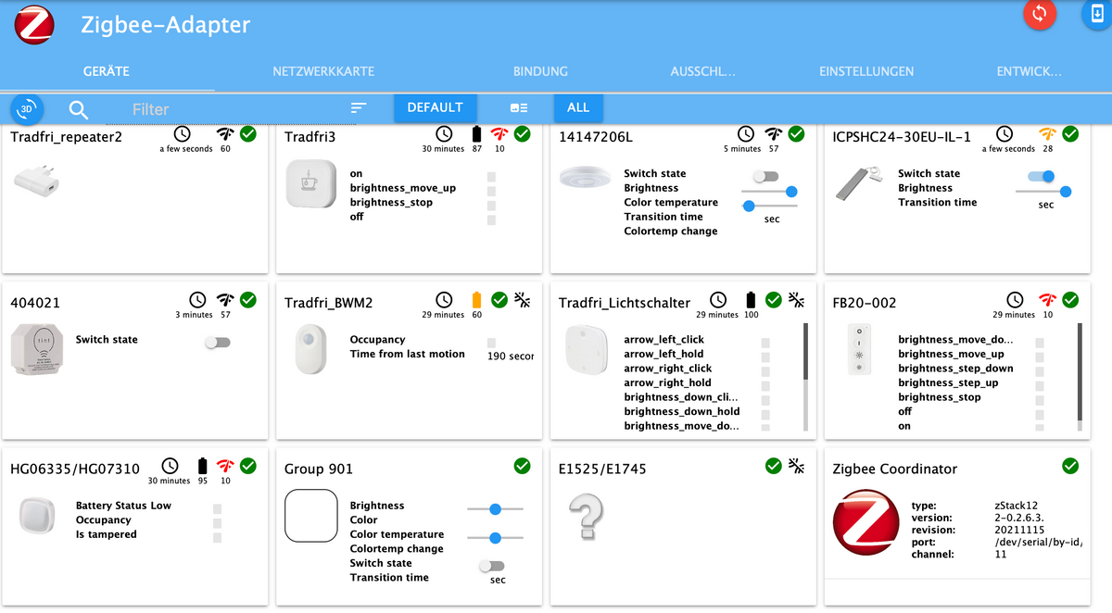Open the ENTWICK... tab
Viewport: 1112px width, 613px height.
tap(1030, 71)
